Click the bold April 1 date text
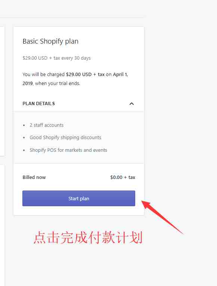Screen dimensions: 217x286 121,75
